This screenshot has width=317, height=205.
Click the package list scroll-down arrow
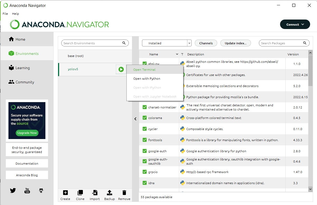[x=310, y=189]
